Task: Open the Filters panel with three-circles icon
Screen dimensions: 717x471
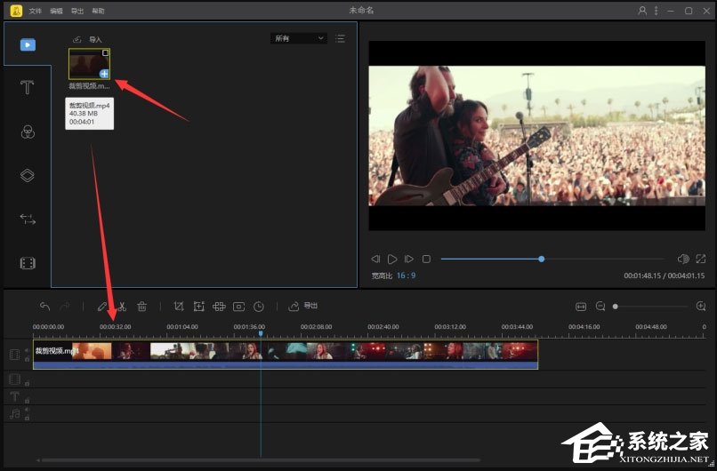Action: (x=28, y=132)
